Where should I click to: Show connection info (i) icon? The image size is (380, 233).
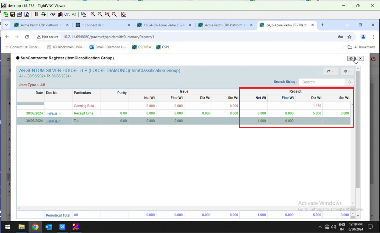point(27,14)
